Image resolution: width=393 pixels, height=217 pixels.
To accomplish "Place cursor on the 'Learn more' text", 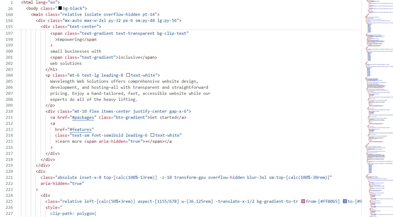I will click(70, 141).
